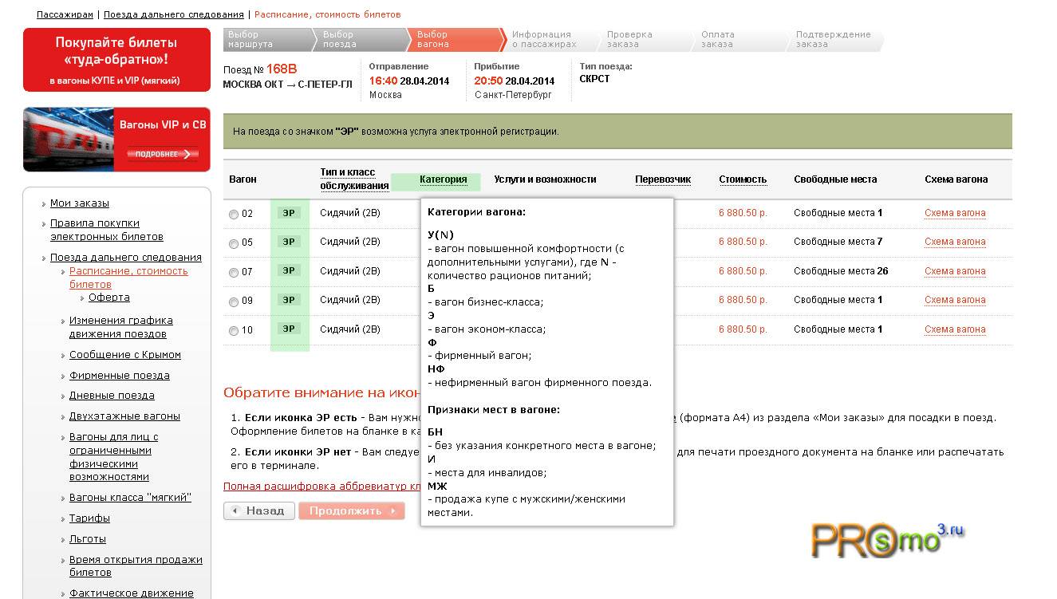
Task: Select radio button for wagon 09
Action: click(x=234, y=301)
